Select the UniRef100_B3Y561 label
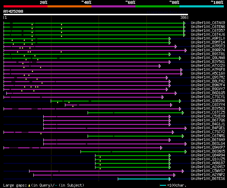This screenshot has height=188, width=227. click(208, 62)
